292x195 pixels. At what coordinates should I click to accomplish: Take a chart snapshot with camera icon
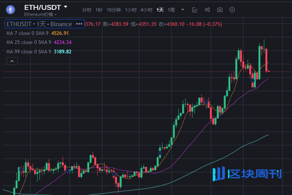point(220,10)
